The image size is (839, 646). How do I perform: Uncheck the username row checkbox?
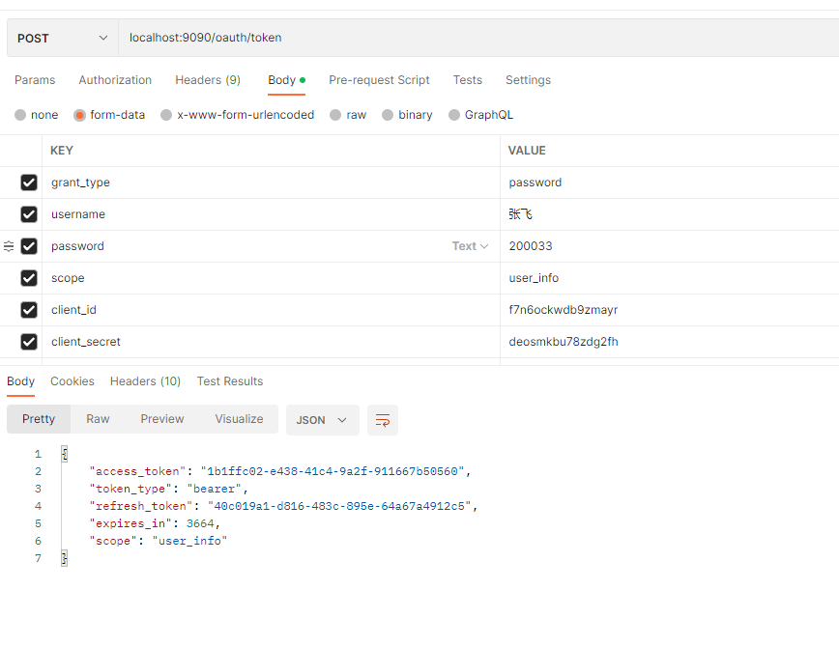tap(29, 214)
